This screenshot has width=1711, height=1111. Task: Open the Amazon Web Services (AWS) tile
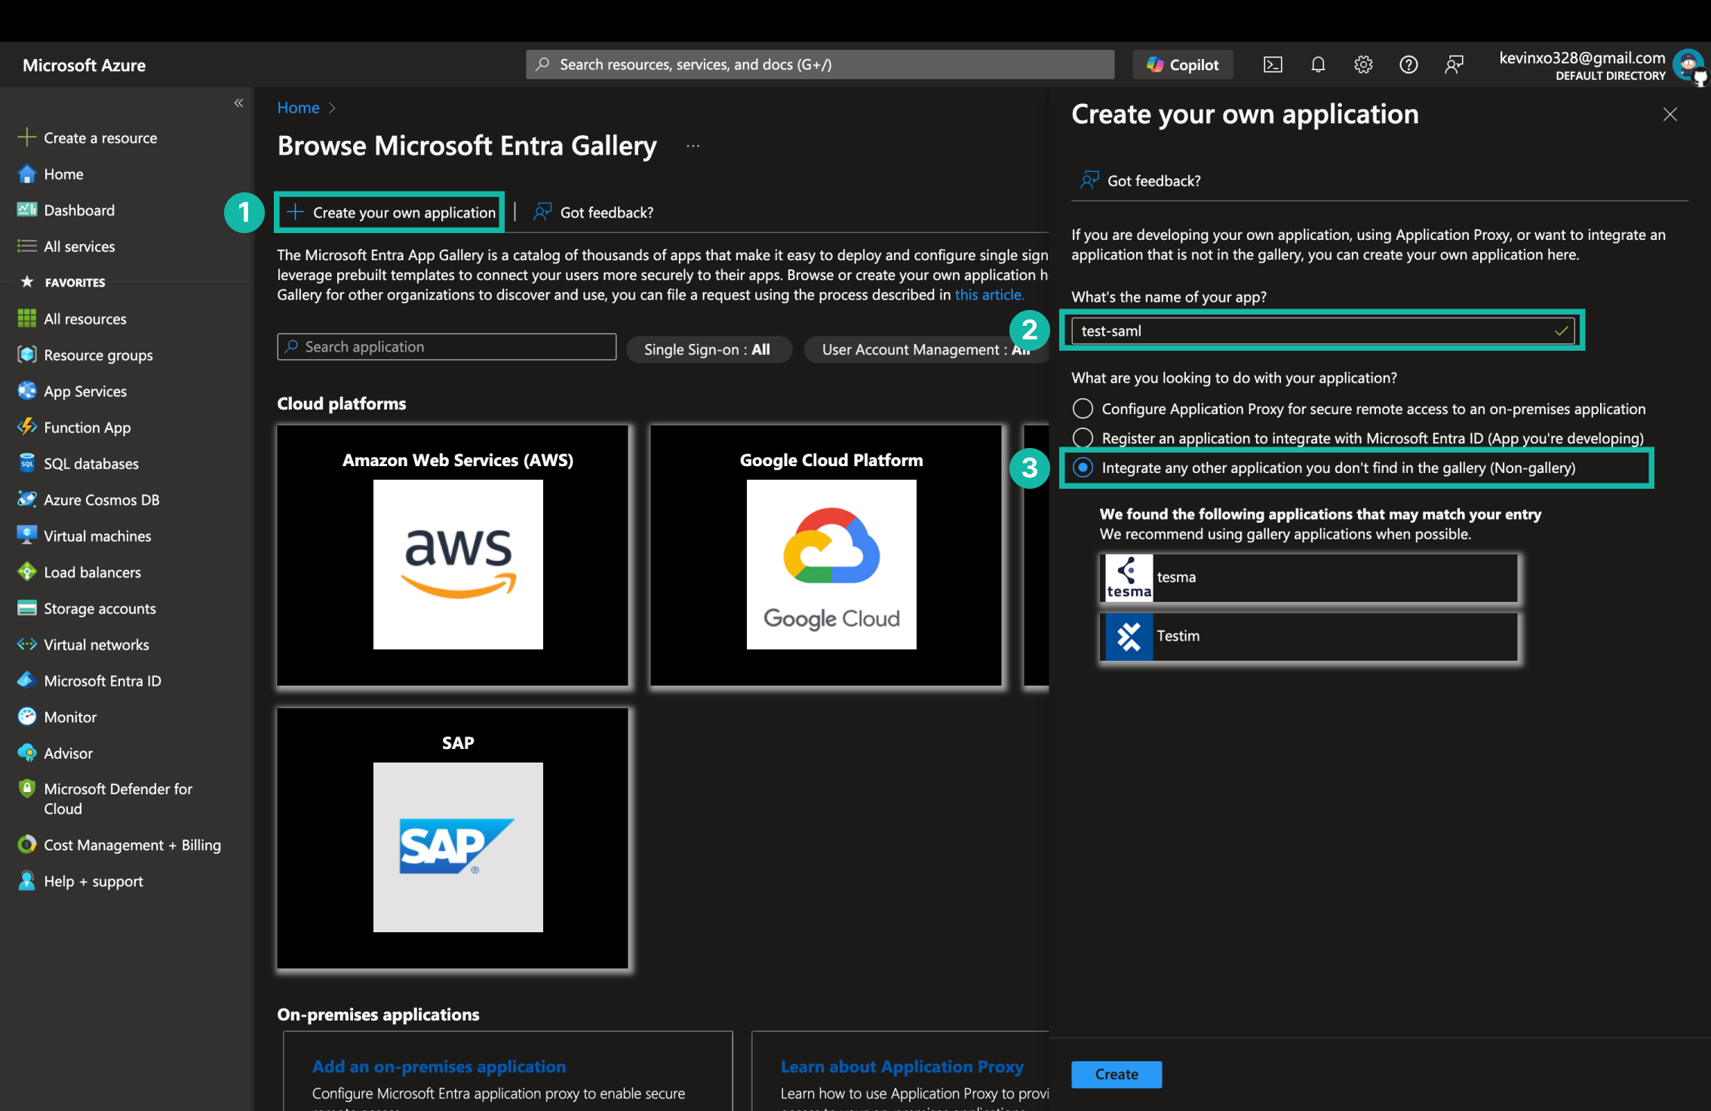[x=453, y=555]
